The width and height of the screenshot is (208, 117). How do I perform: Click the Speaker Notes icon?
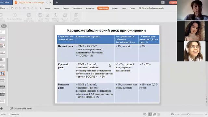(x=65, y=15)
